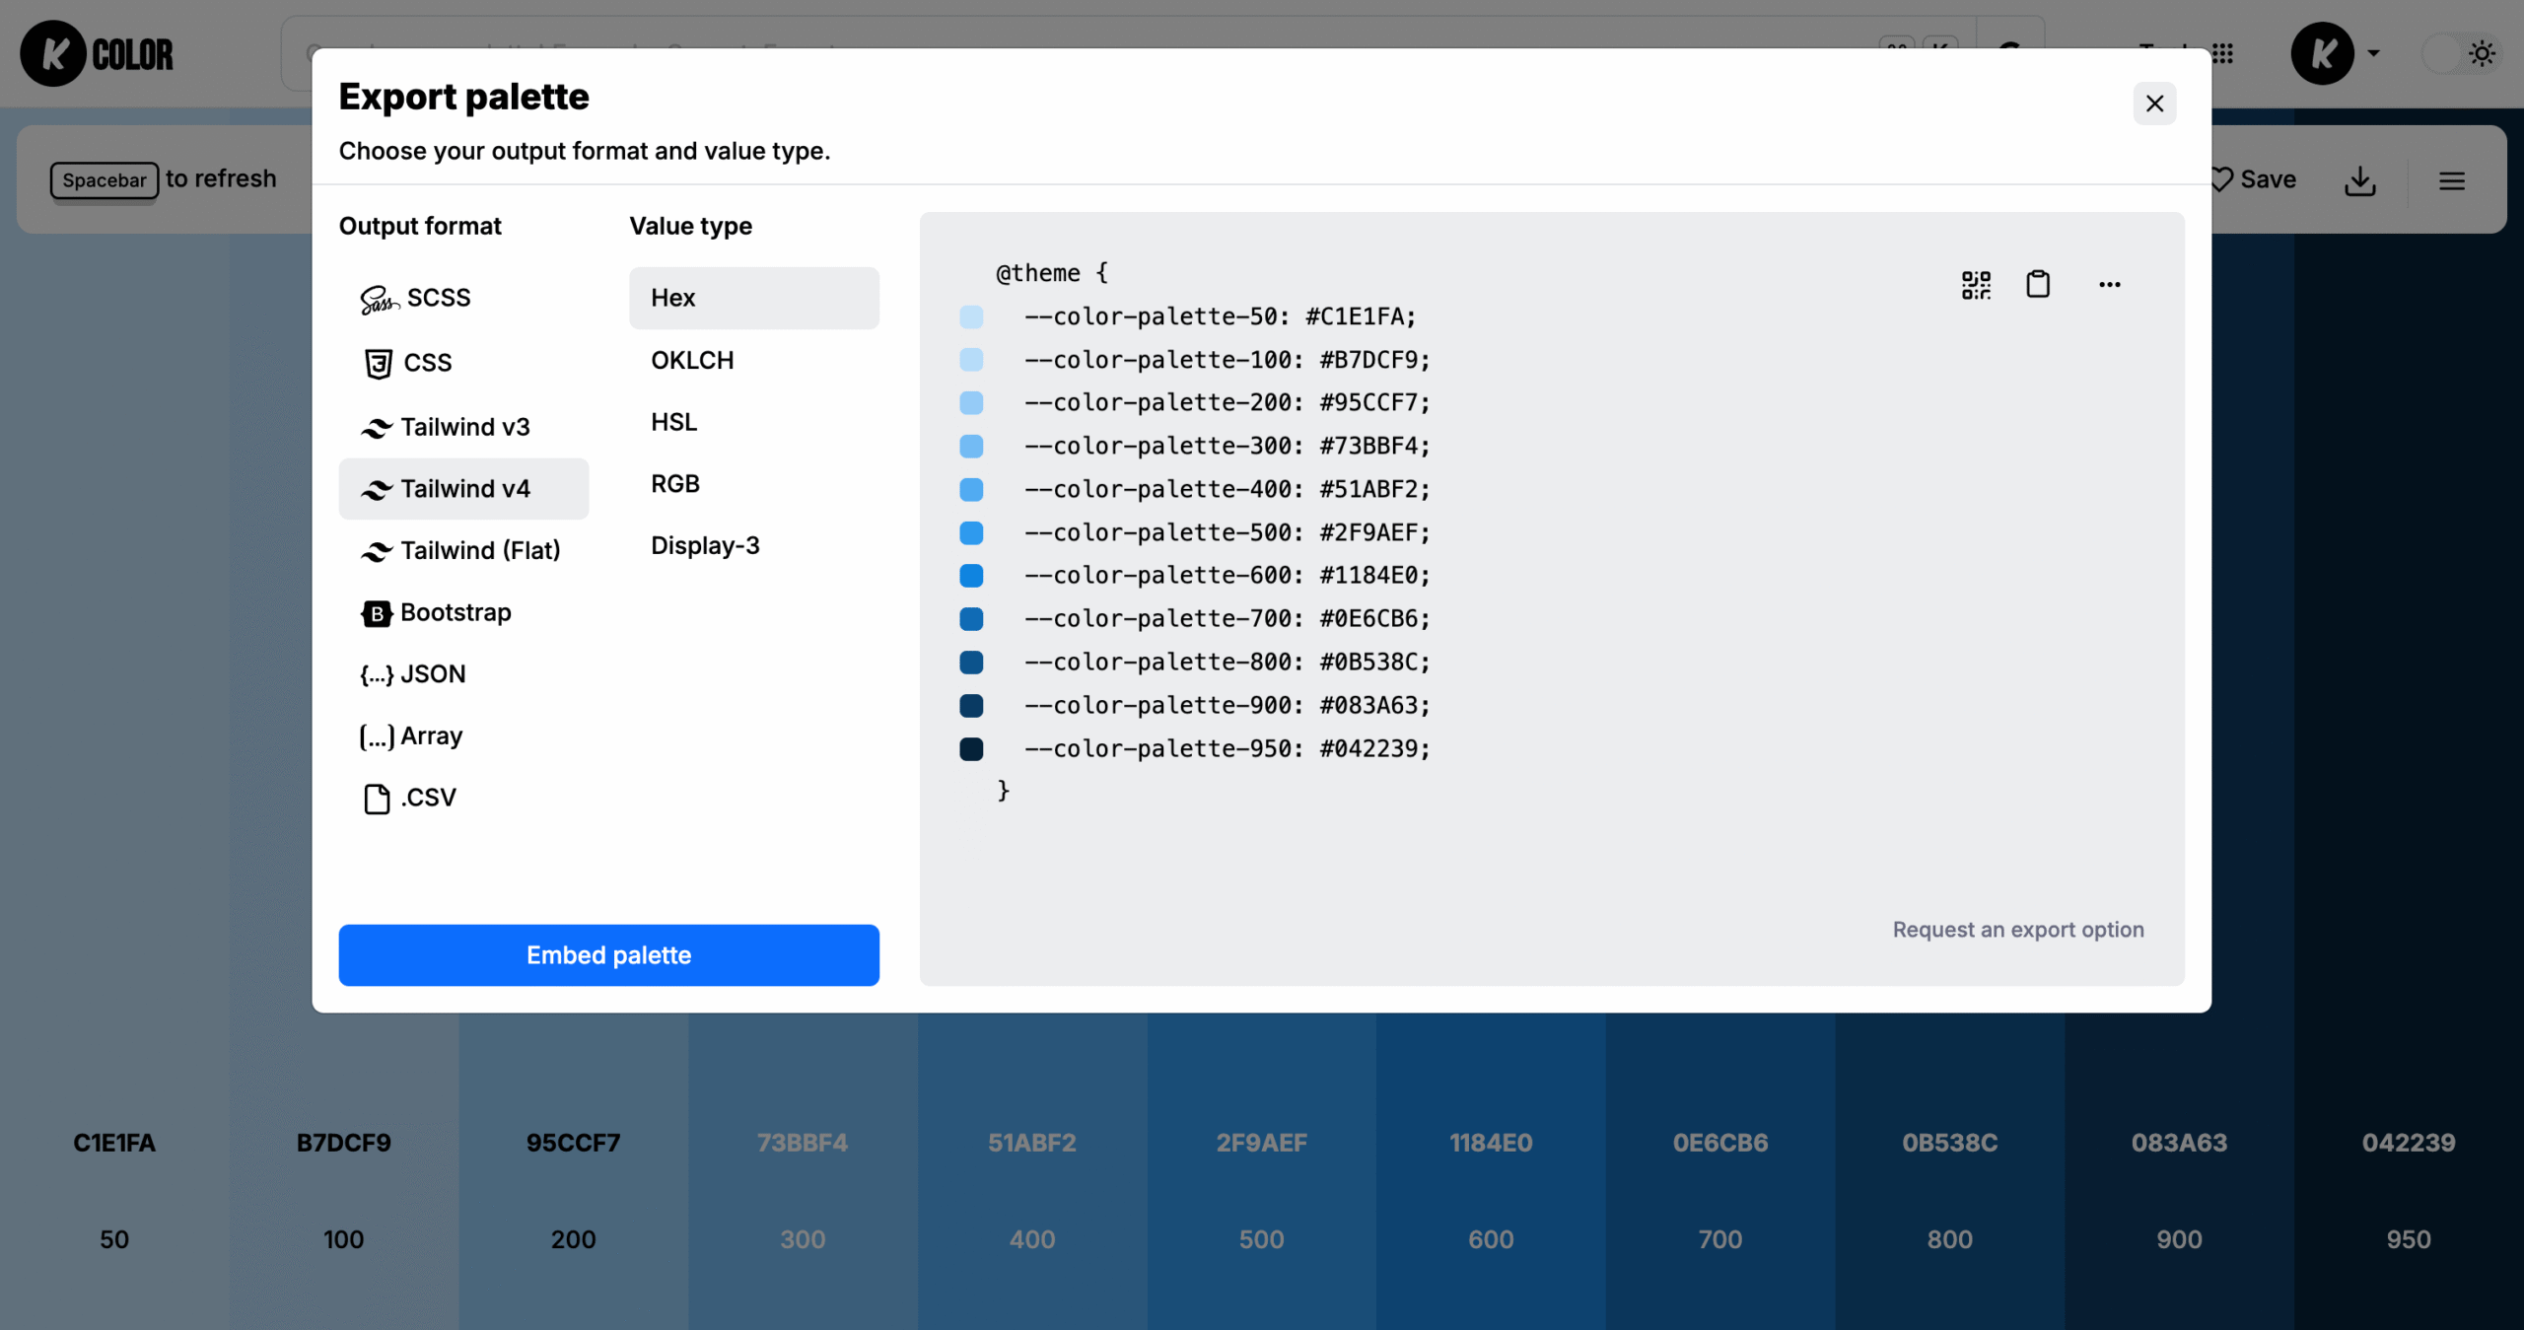
Task: Click the 2F9AEF background swatch label
Action: pos(1262,1143)
